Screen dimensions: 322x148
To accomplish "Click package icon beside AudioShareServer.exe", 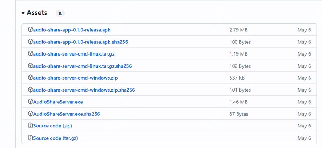I will coord(30,102).
